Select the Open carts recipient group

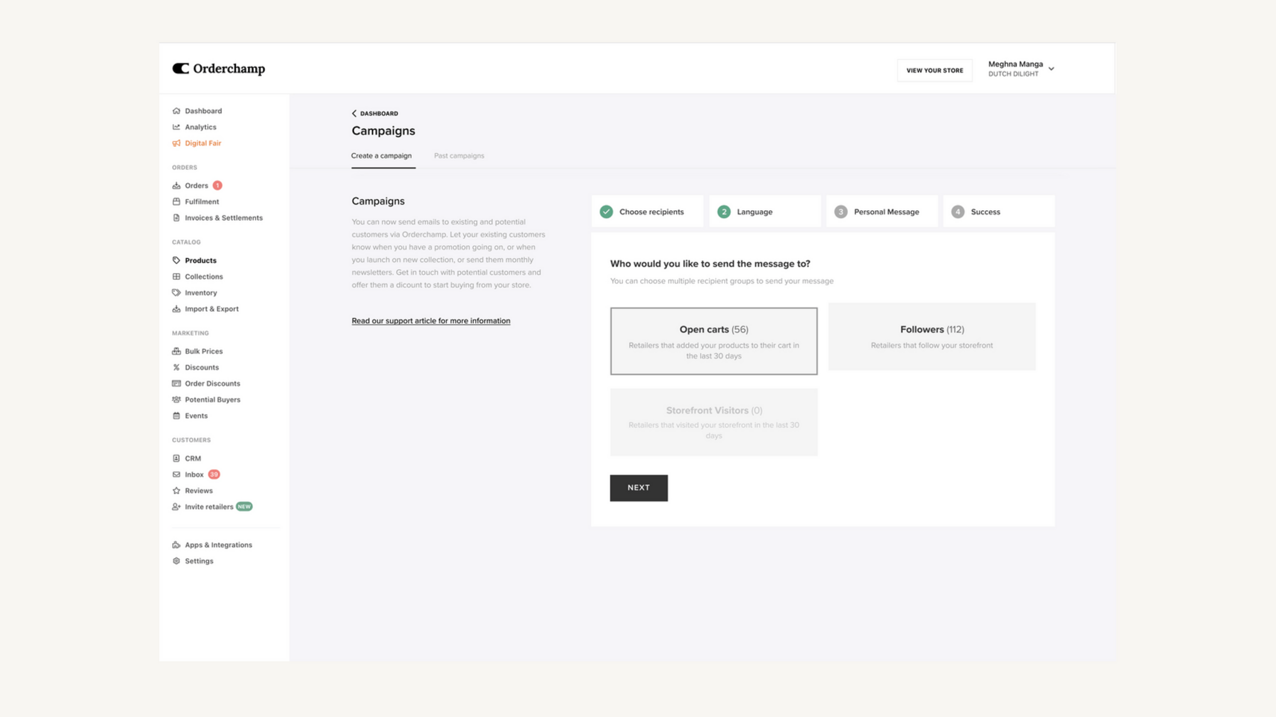[x=713, y=341]
